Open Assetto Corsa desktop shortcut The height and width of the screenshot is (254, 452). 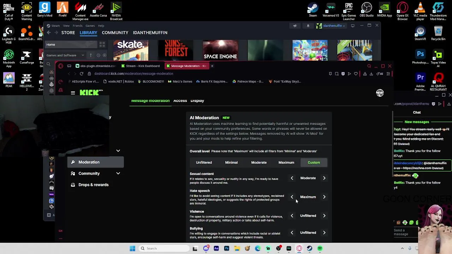[x=98, y=10]
